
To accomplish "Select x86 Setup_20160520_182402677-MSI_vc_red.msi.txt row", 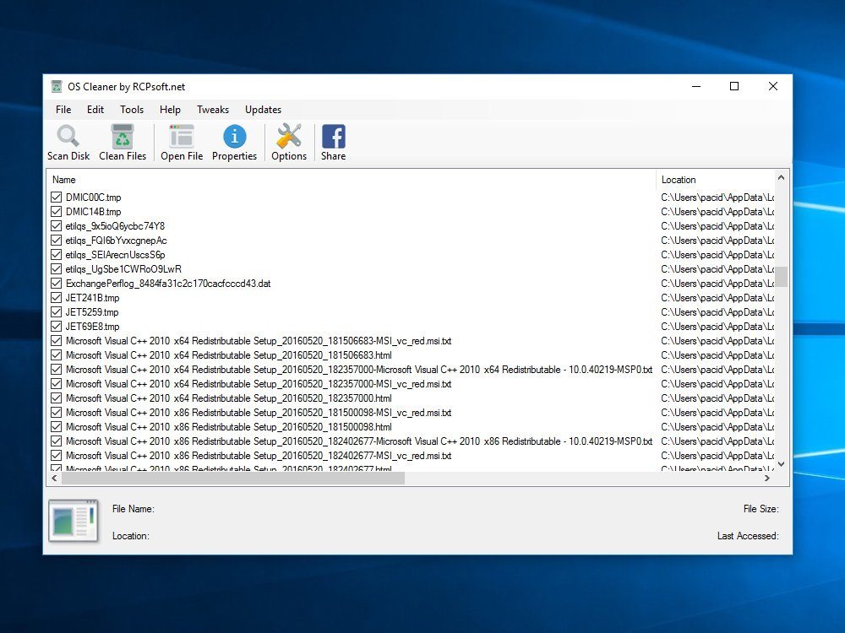I will tap(259, 456).
